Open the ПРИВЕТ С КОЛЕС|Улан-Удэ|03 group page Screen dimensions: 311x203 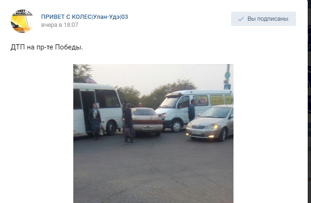pos(85,17)
